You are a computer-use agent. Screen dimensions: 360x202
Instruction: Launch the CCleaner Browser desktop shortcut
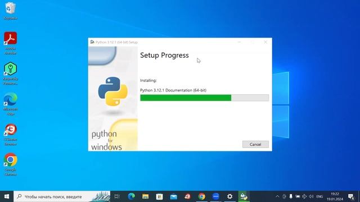(10, 135)
